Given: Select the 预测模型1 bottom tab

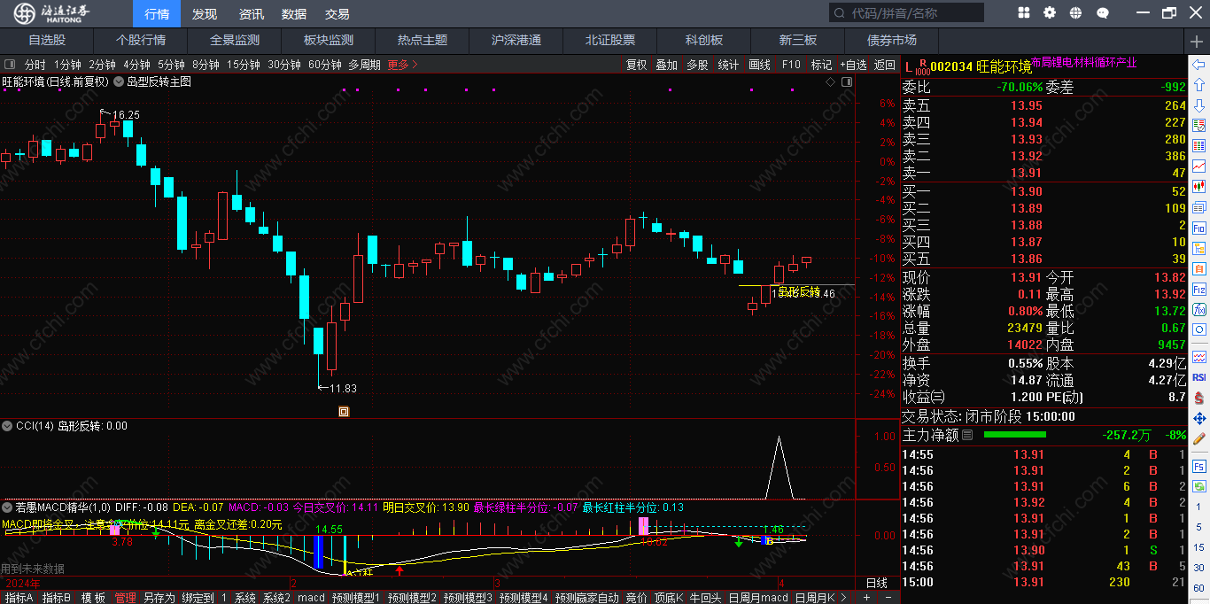Looking at the screenshot, I should point(356,598).
